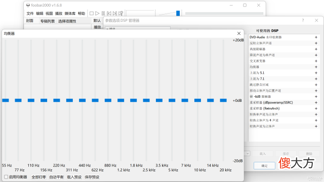Add 跳过静音区域 DSP via plus icon
Image resolution: width=324 pixels, height=182 pixels.
click(x=316, y=85)
